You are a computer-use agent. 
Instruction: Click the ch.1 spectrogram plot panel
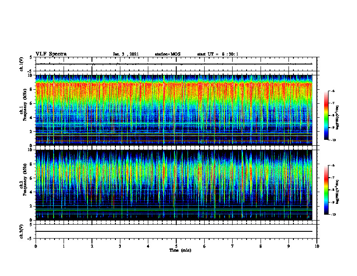point(174,110)
